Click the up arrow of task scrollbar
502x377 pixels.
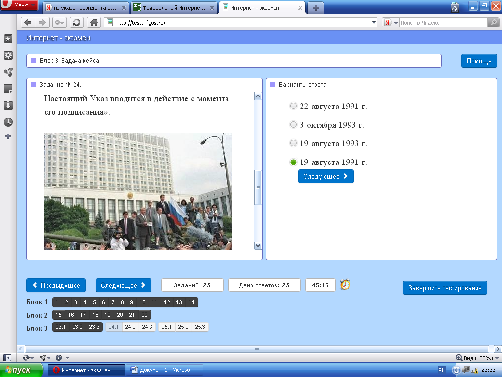pyautogui.click(x=258, y=96)
